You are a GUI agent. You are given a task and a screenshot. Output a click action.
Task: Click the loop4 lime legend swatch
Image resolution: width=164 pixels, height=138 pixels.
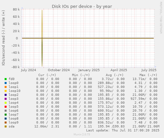click(x=6, y=103)
